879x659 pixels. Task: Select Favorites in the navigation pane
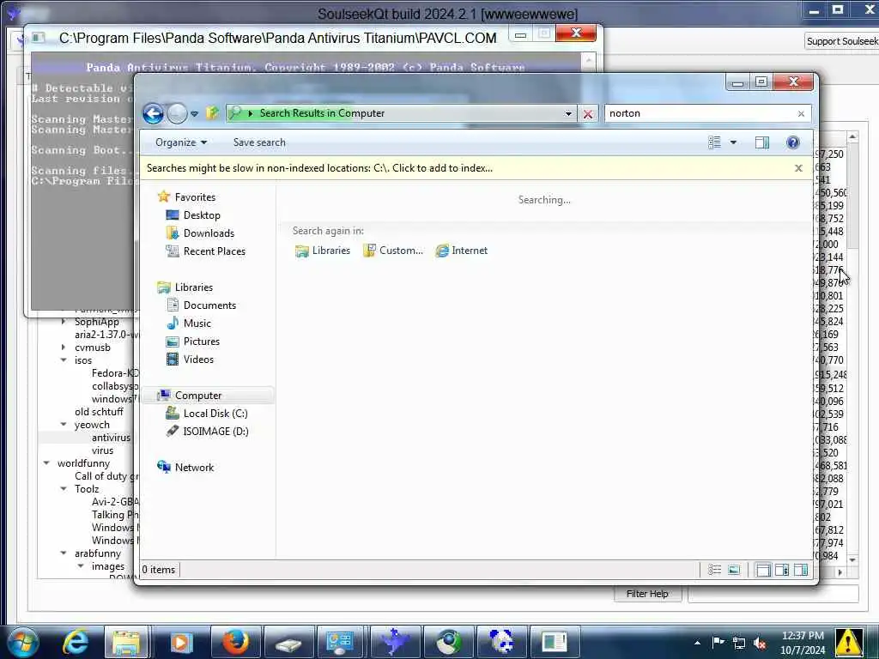(195, 197)
